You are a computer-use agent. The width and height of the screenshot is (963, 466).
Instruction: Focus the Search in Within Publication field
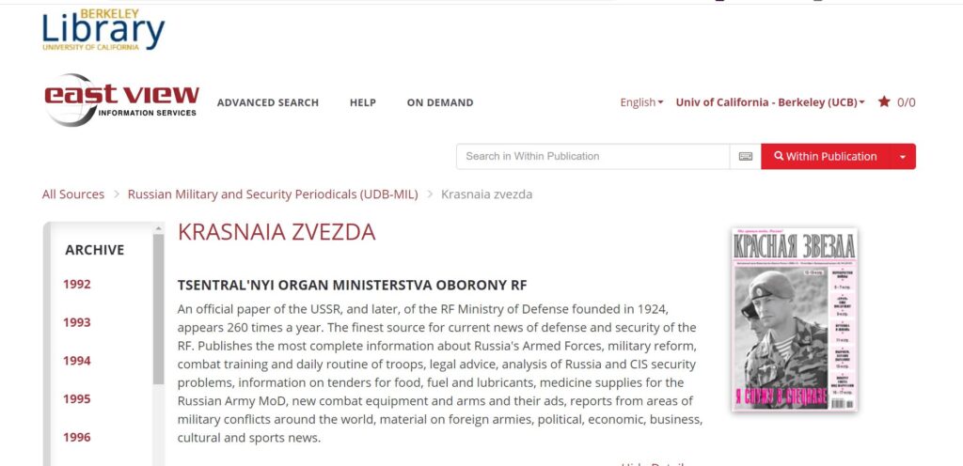pos(592,157)
